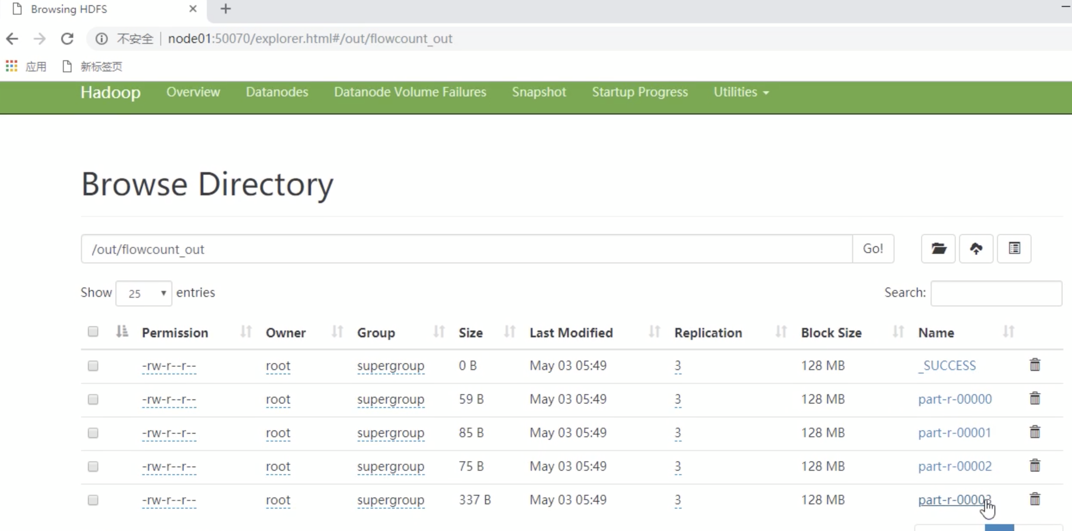Viewport: 1072px width, 531px height.
Task: Close the Browsing HDFS tab
Action: [x=193, y=9]
